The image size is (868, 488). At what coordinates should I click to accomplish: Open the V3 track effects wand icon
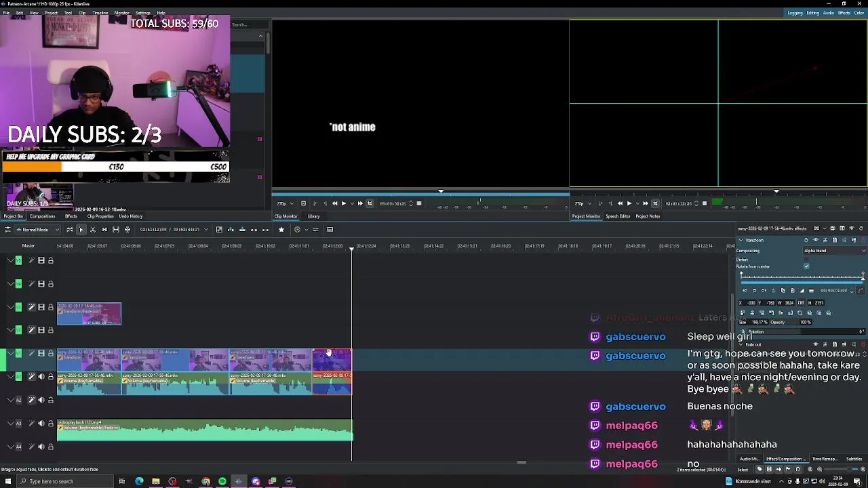(x=31, y=307)
